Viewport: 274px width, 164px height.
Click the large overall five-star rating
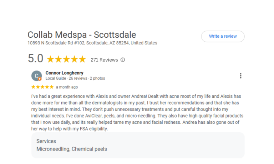(66, 59)
